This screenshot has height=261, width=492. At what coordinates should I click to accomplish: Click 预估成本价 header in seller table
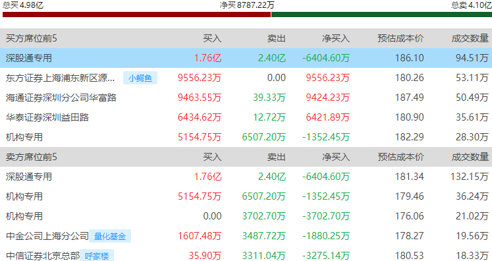(400, 157)
